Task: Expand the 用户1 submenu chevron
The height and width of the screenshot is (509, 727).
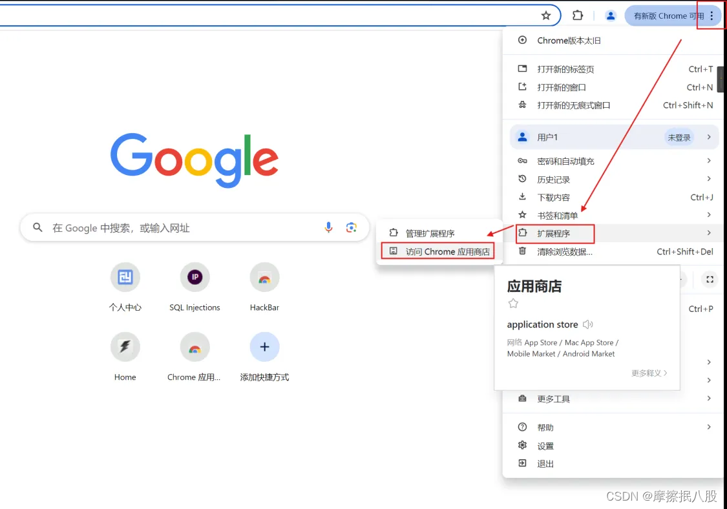Action: click(709, 137)
